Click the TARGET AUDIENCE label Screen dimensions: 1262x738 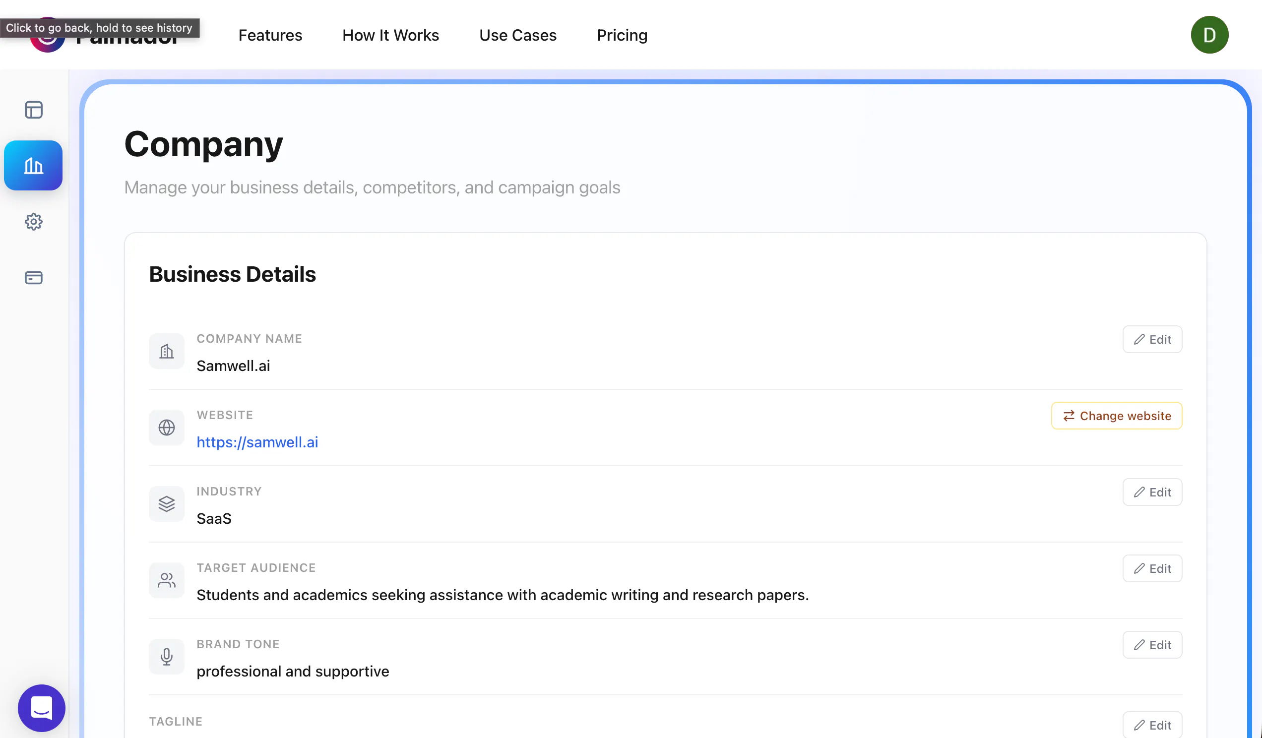tap(256, 568)
